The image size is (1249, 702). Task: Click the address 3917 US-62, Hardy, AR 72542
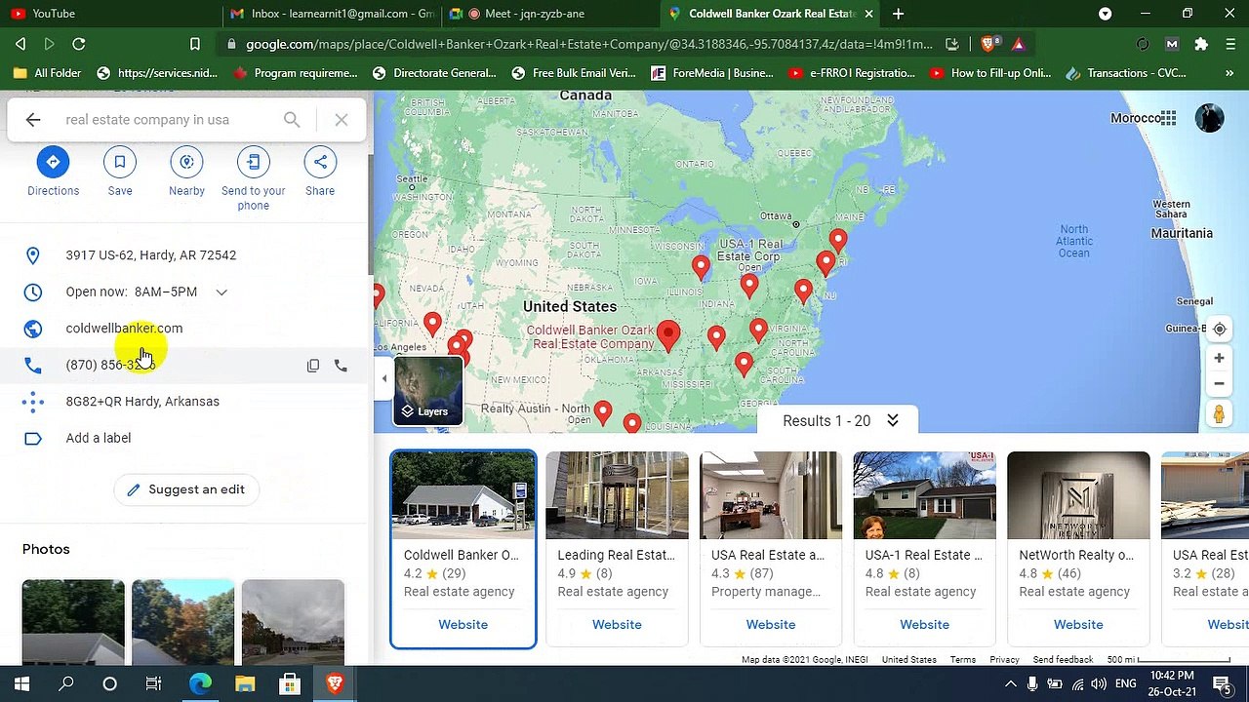click(x=151, y=255)
